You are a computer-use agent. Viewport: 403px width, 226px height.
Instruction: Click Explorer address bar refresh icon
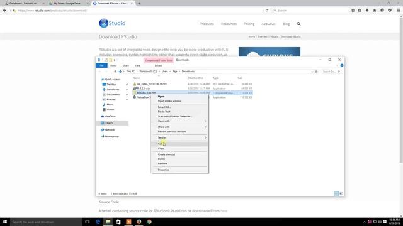click(x=317, y=72)
